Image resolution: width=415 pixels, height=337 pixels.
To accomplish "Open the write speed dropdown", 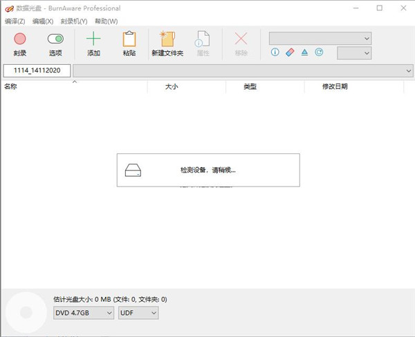I will pyautogui.click(x=354, y=53).
